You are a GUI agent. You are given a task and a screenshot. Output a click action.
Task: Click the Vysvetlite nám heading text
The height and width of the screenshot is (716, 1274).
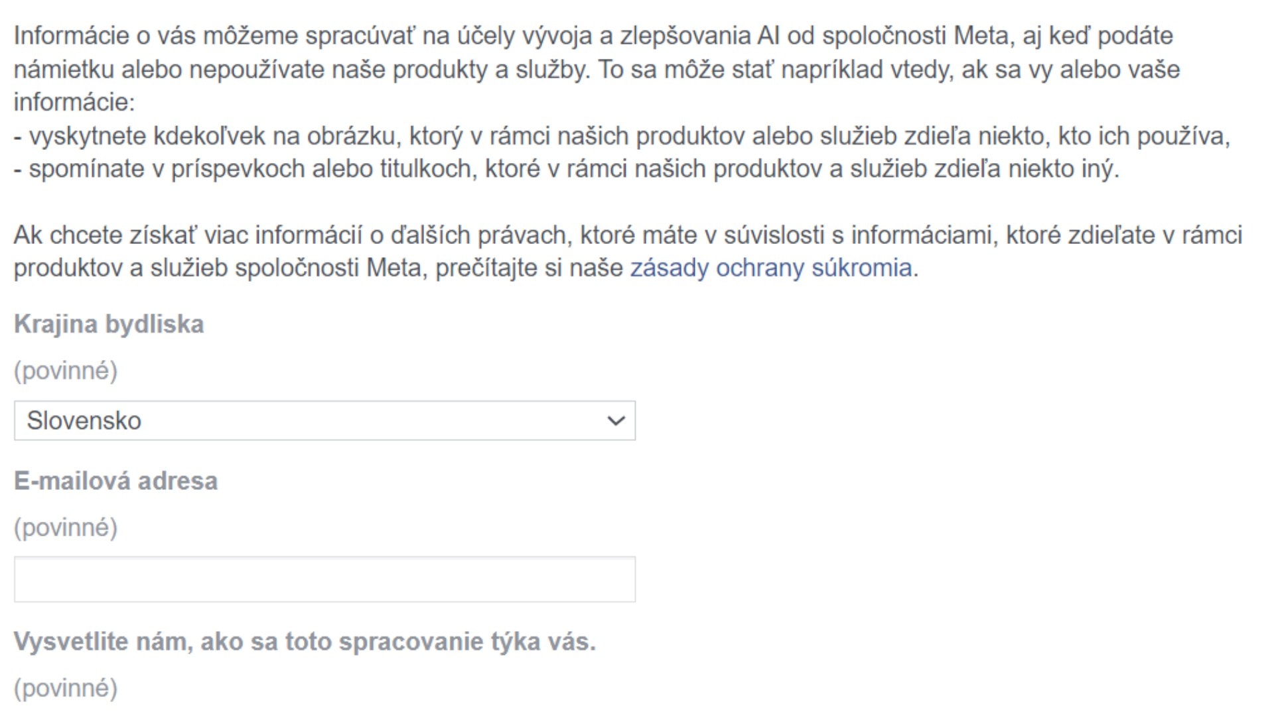pos(305,640)
